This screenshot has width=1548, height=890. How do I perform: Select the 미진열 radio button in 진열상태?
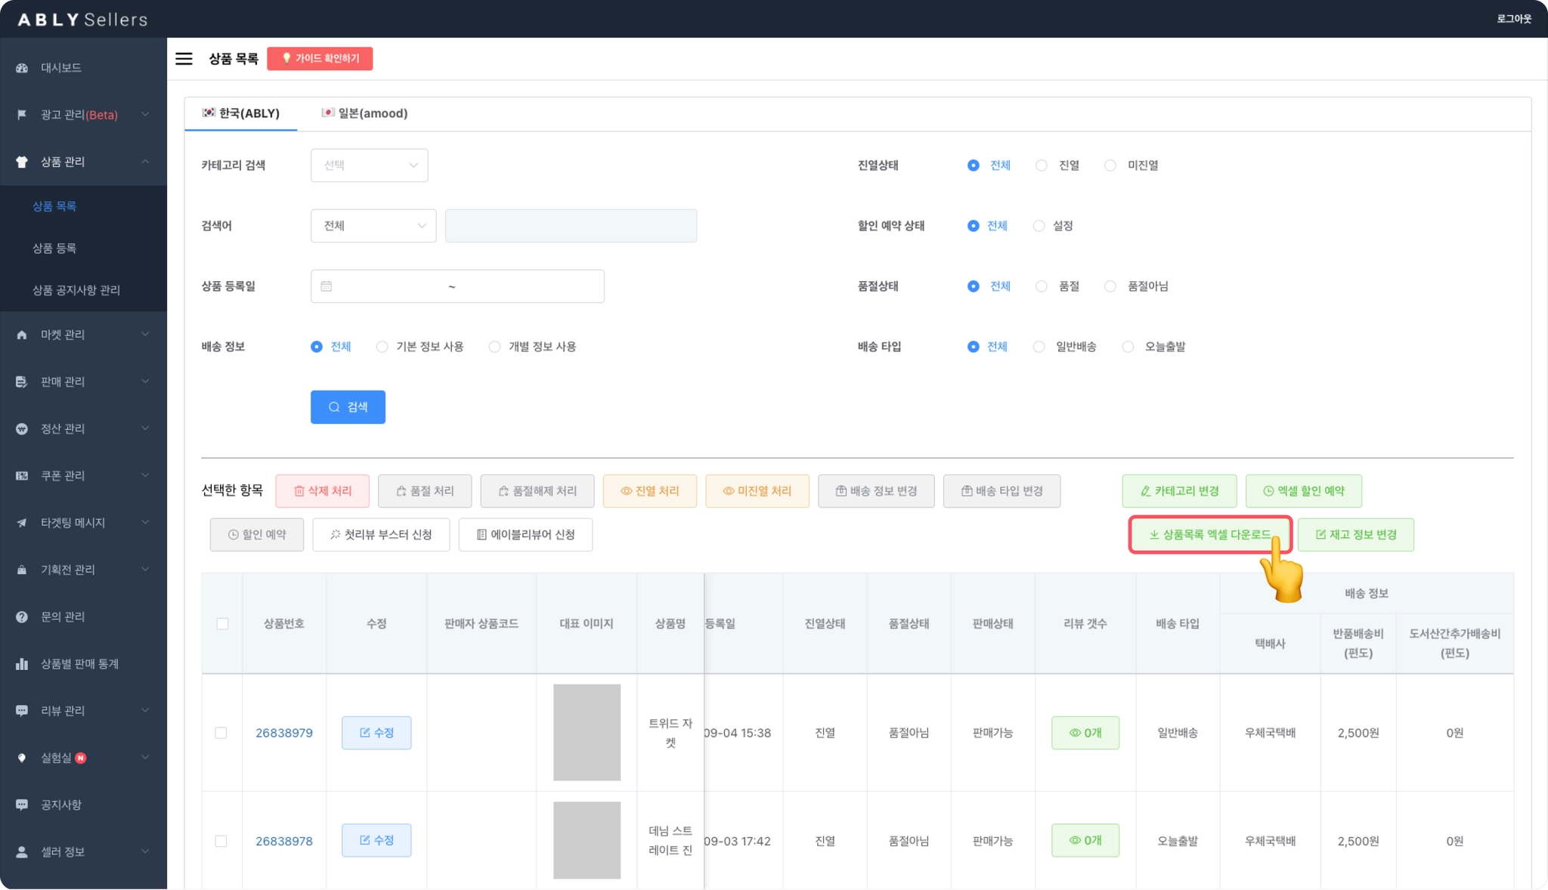(x=1110, y=165)
